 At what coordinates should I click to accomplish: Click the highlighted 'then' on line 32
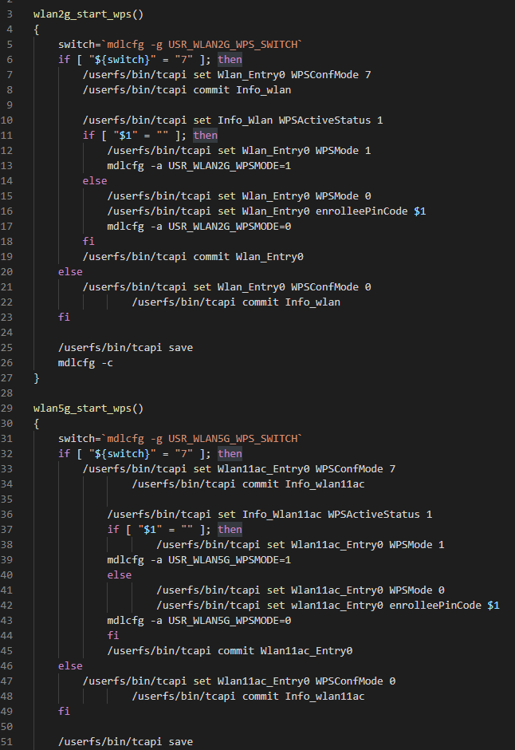230,454
